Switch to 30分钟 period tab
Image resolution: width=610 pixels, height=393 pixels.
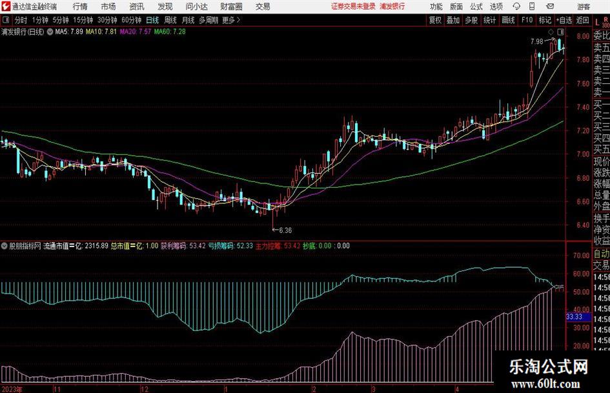coord(107,20)
